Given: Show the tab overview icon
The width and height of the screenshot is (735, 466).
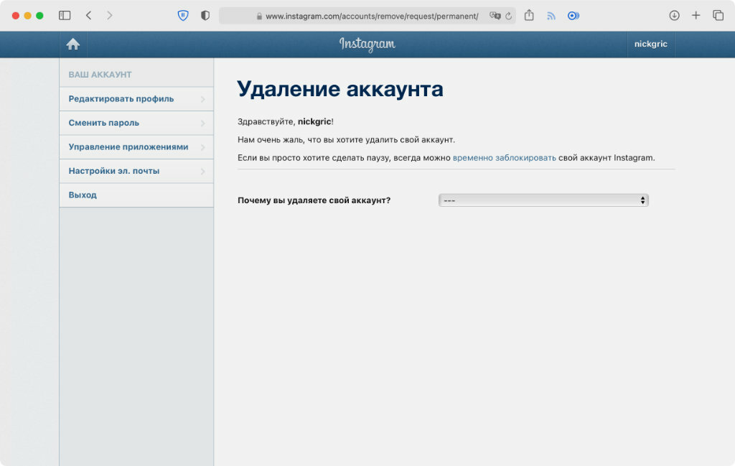Looking at the screenshot, I should click(x=718, y=16).
